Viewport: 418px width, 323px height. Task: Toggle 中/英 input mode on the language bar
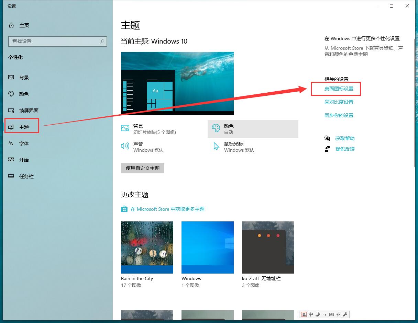(x=311, y=314)
